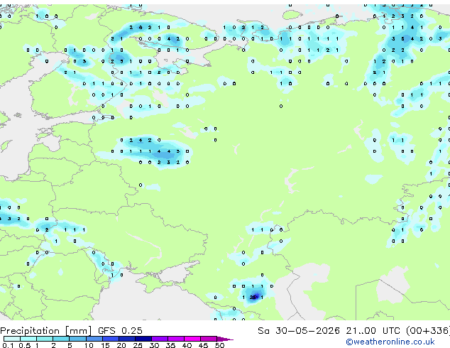Screen dimensions: 450x348
Task: Click the 25 mm precipitation maximum on map
Action: point(253,297)
